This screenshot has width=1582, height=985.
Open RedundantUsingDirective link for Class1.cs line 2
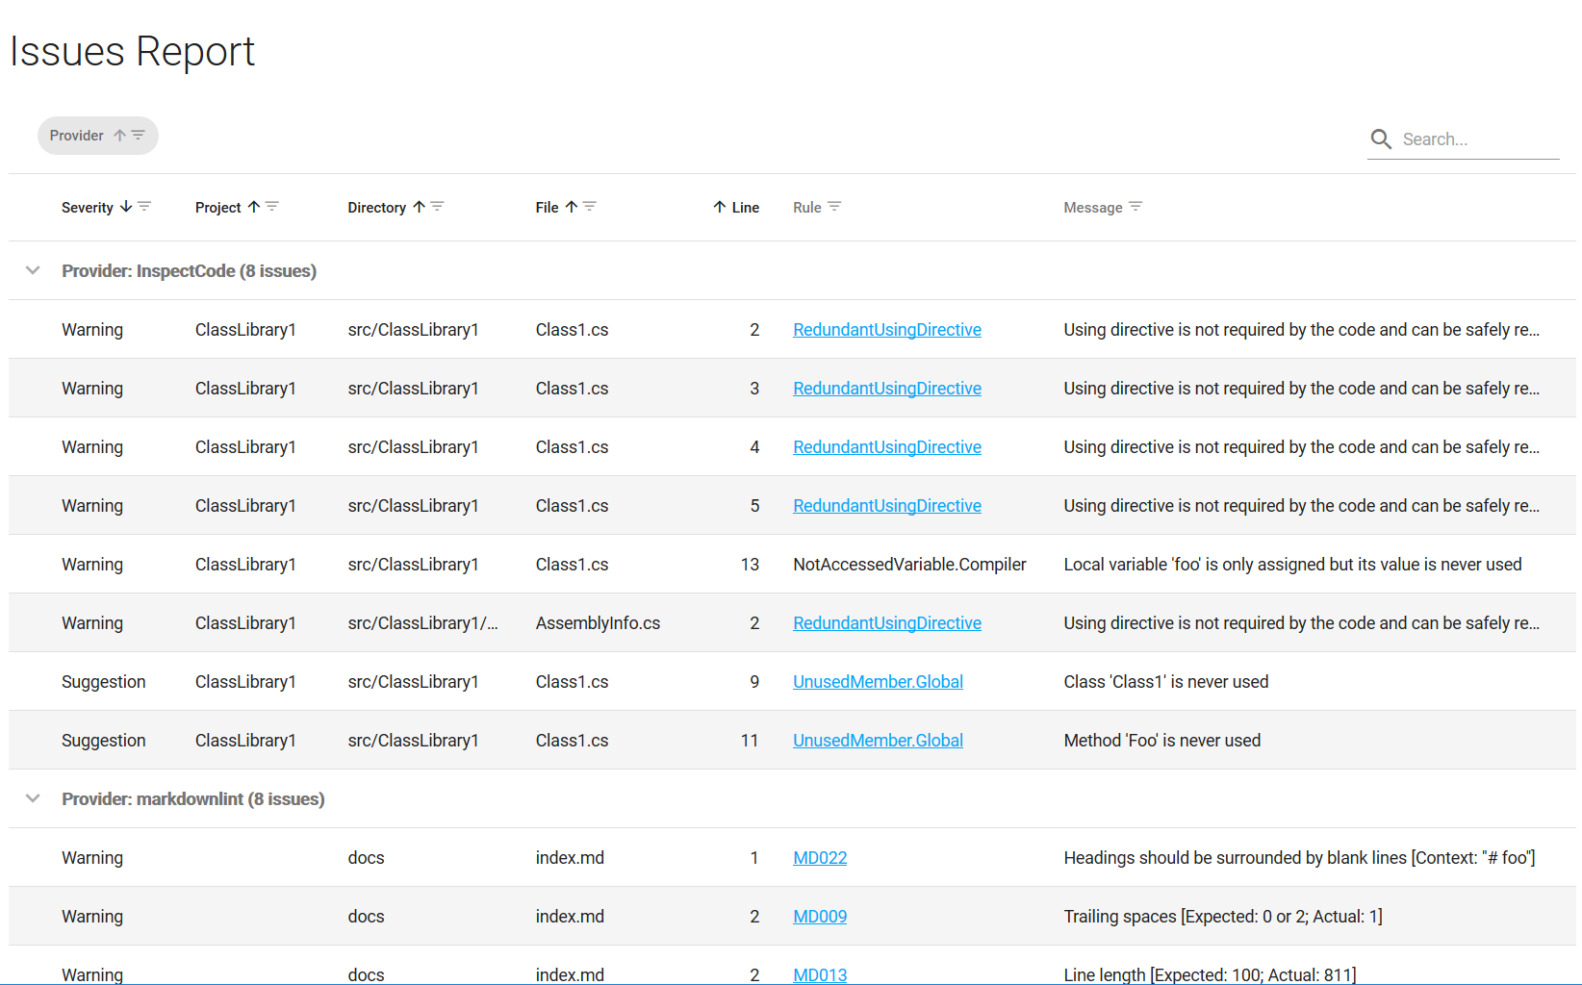tap(887, 330)
